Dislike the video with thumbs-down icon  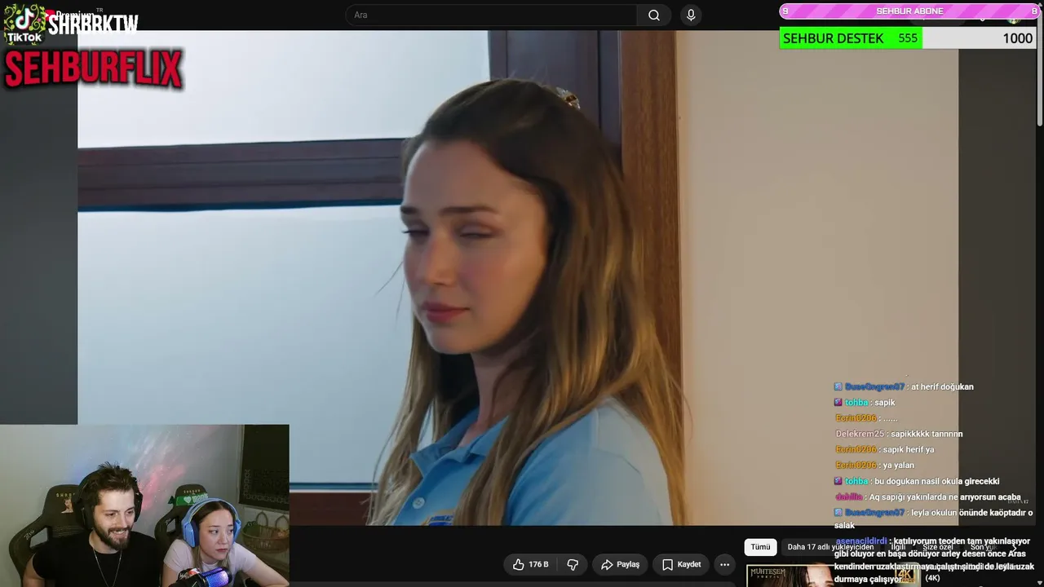[x=573, y=564]
